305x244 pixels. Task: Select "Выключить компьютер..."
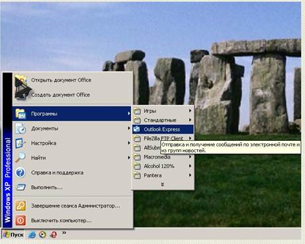click(x=72, y=220)
